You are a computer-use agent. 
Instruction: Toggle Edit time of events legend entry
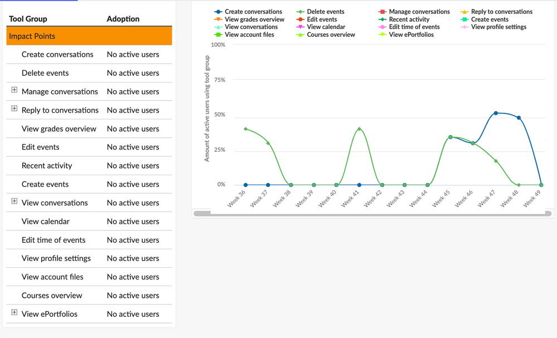coord(409,27)
